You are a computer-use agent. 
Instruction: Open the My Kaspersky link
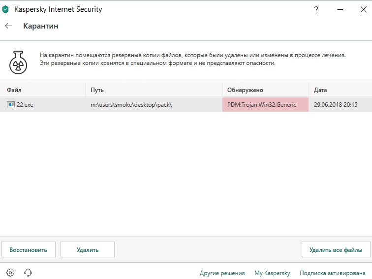(x=272, y=273)
